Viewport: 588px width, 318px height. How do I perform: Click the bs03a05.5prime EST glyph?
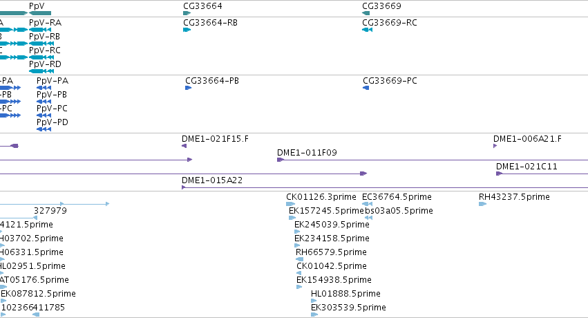[369, 218]
